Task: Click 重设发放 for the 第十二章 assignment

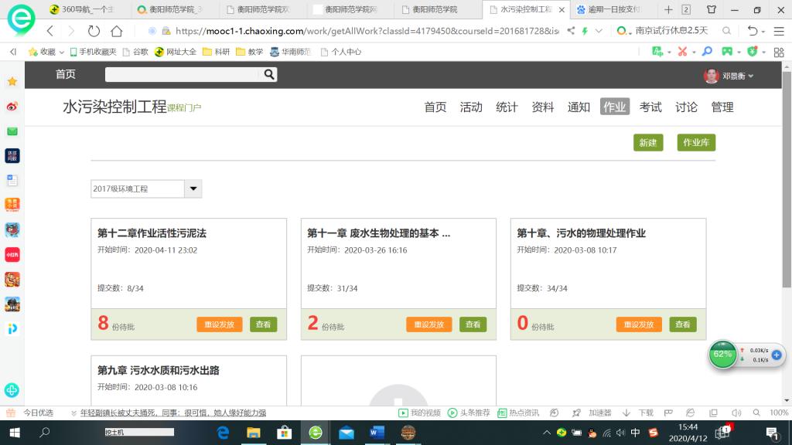Action: point(219,324)
